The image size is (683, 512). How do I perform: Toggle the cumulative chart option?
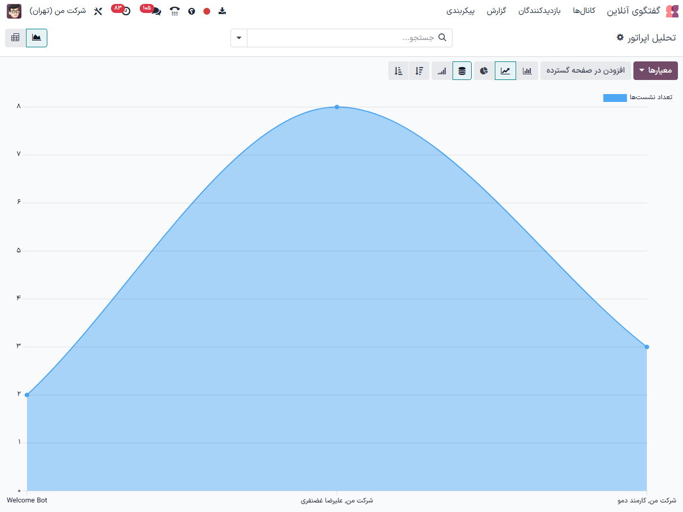(442, 71)
